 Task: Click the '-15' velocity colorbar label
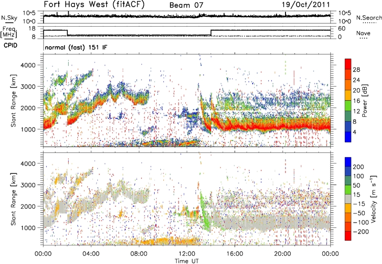pyautogui.click(x=359, y=204)
